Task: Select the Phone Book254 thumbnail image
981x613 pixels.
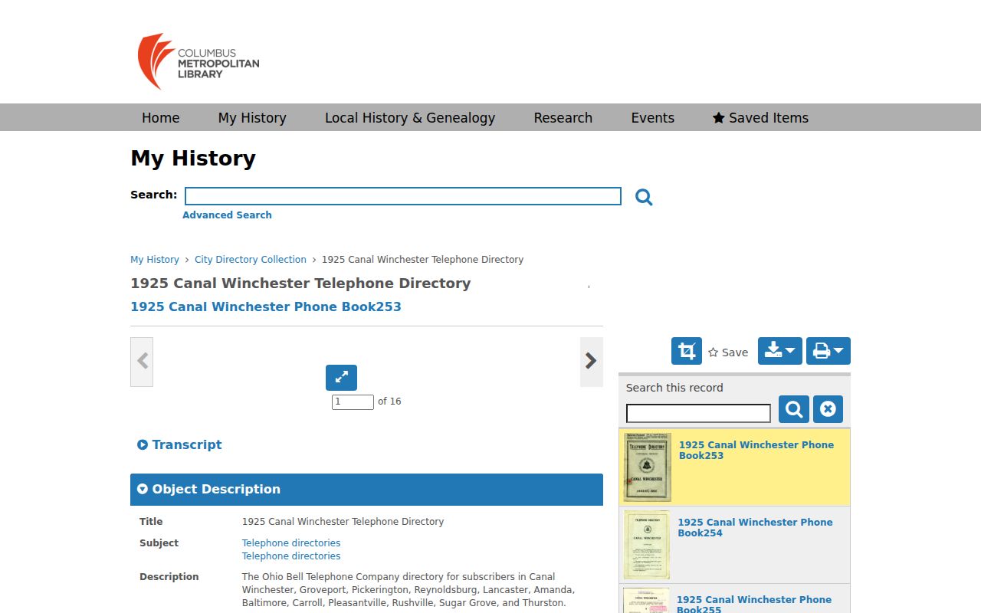Action: coord(647,545)
